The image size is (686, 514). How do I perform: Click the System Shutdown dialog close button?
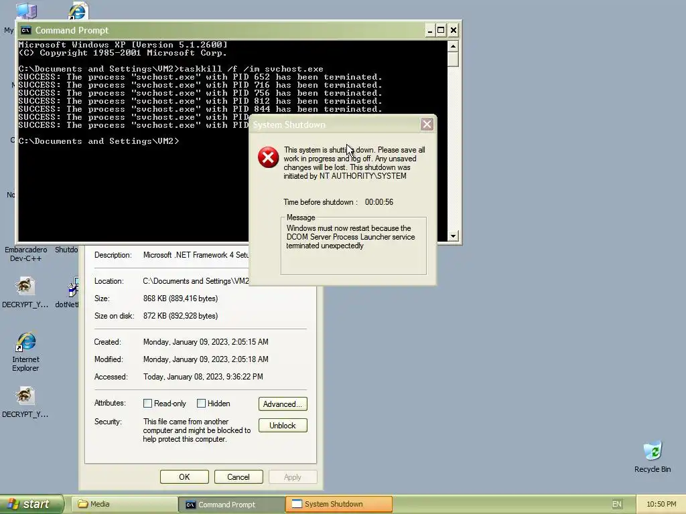(x=427, y=124)
